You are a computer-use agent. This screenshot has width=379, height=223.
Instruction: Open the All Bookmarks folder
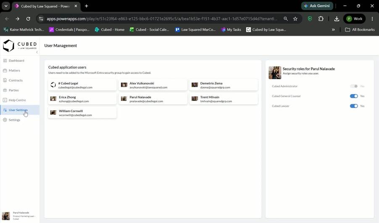coord(360,29)
